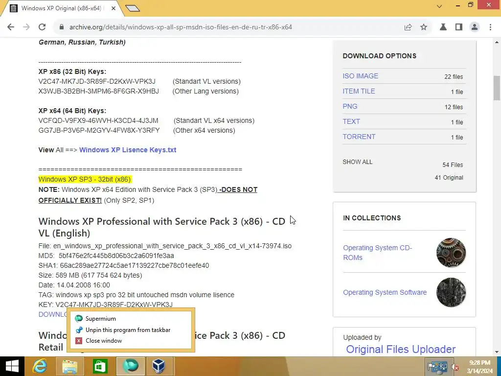Click the SHA1 hash line
Image resolution: width=501 pixels, height=376 pixels.
(x=124, y=265)
